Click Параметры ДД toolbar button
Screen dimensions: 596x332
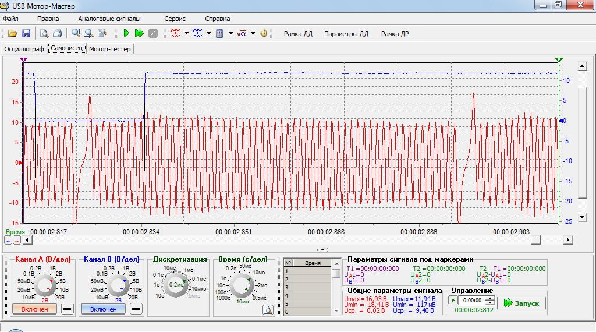346,34
